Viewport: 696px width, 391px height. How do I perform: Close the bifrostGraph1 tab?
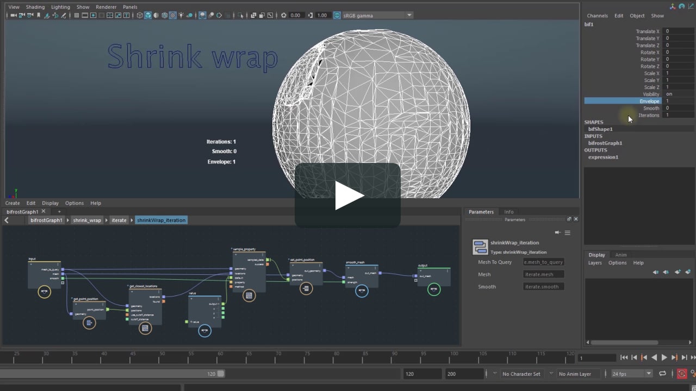(x=43, y=211)
